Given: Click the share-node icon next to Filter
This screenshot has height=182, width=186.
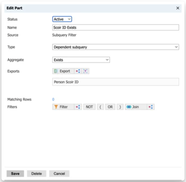Looking at the screenshot, I should tap(78, 107).
